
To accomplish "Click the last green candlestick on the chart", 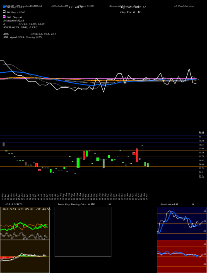I will click(x=148, y=165).
